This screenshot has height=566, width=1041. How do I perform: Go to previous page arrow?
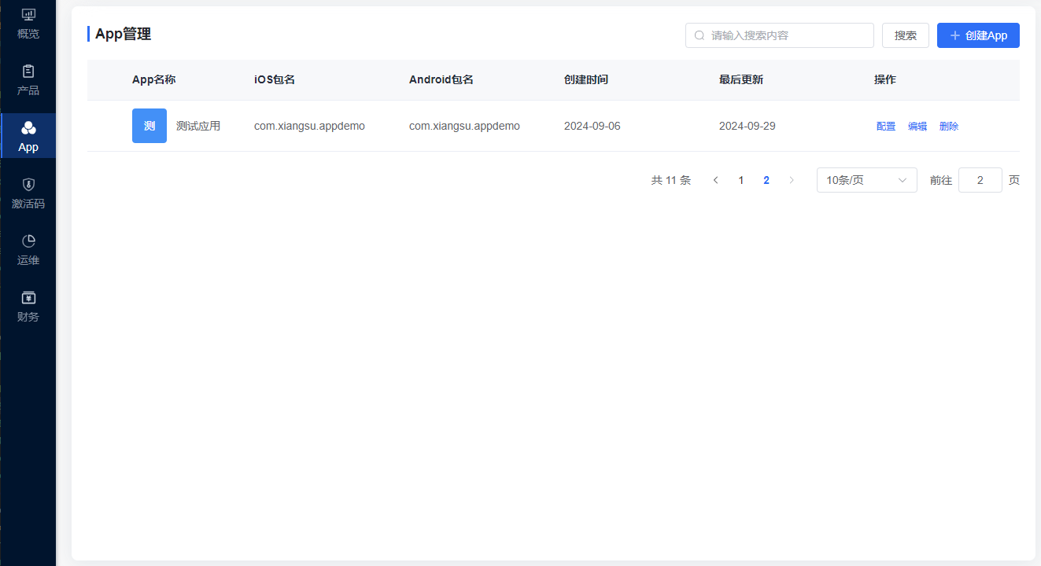[x=715, y=180]
